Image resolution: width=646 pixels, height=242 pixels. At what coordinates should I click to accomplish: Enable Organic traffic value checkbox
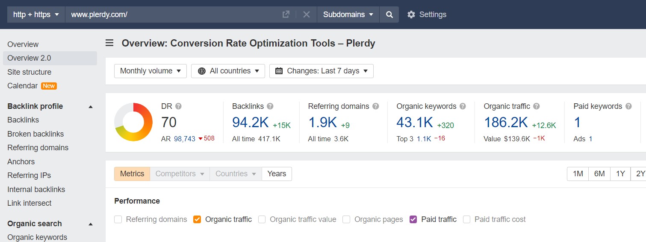(x=262, y=219)
